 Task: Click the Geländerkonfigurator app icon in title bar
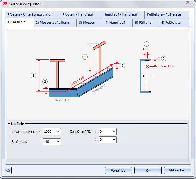click(x=5, y=4)
